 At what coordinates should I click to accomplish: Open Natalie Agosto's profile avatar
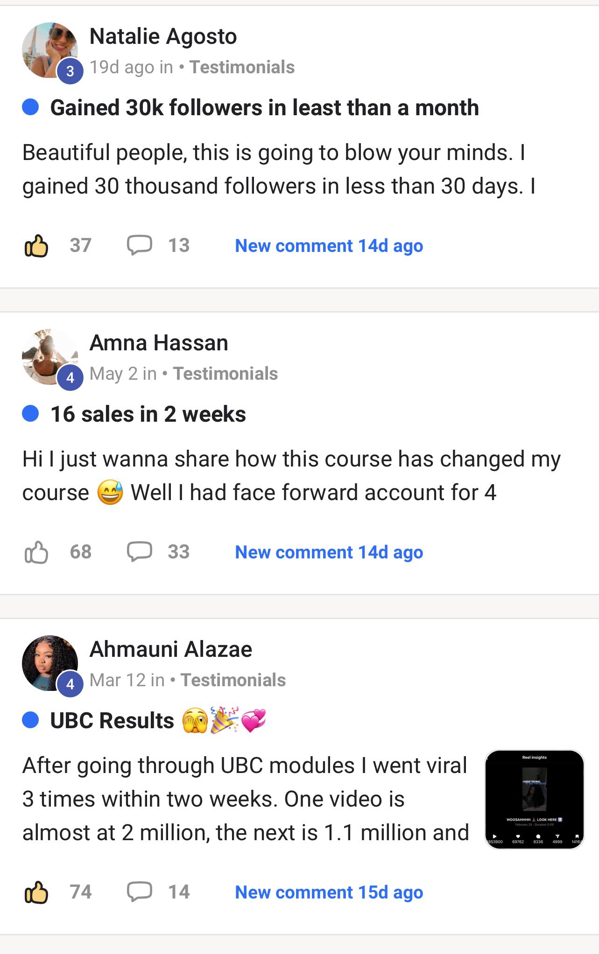(x=50, y=50)
